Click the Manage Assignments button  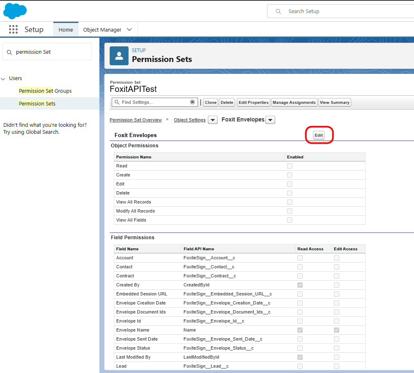[294, 103]
